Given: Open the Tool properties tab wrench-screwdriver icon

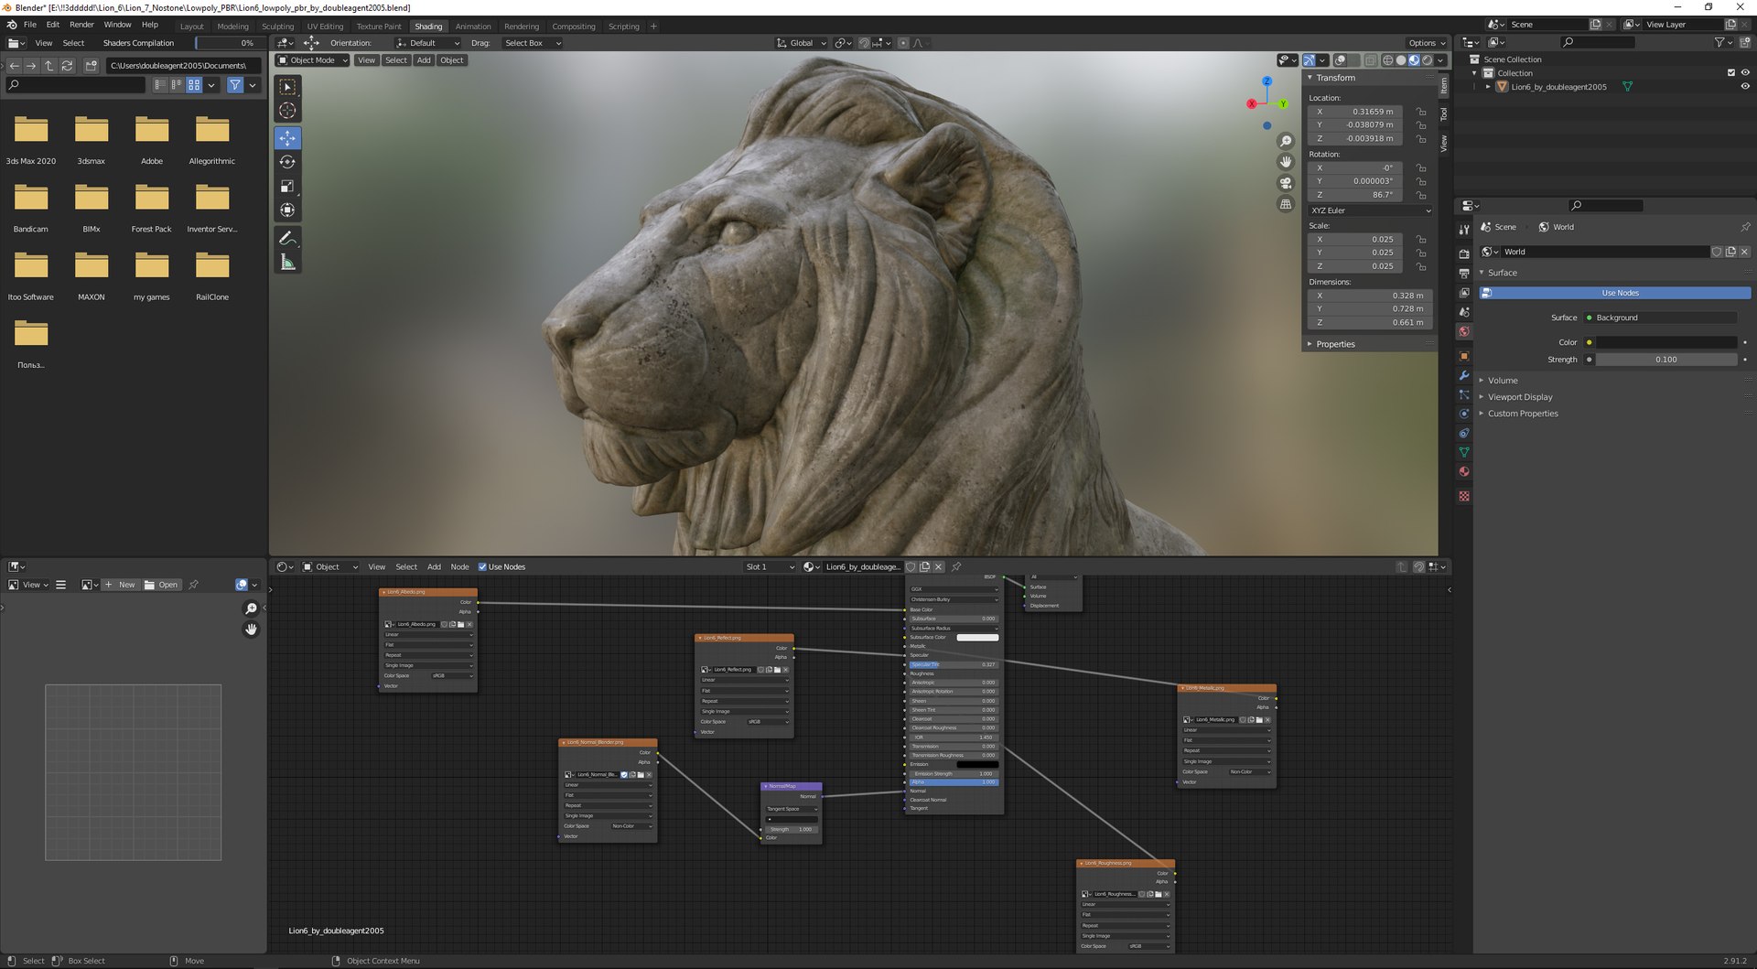Looking at the screenshot, I should (1464, 230).
